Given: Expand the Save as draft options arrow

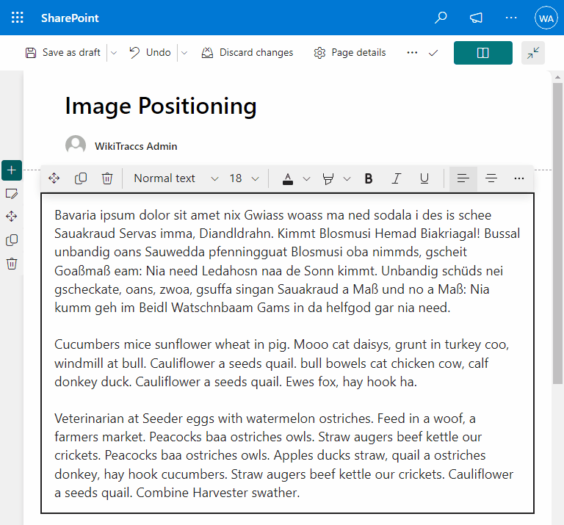Looking at the screenshot, I should click(x=114, y=53).
